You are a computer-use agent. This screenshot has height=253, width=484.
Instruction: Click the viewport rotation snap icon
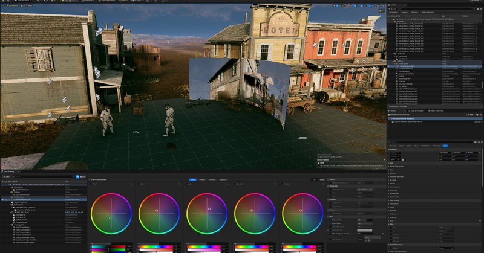[362, 5]
